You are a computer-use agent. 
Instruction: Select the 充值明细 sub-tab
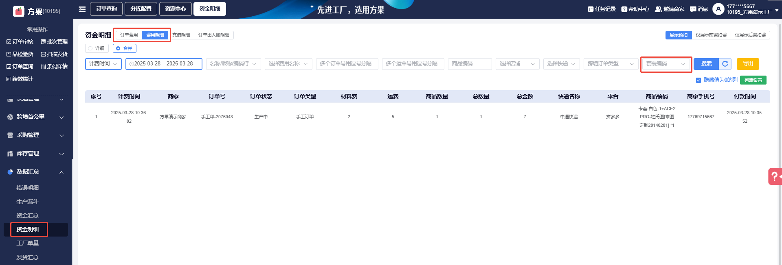pos(181,35)
